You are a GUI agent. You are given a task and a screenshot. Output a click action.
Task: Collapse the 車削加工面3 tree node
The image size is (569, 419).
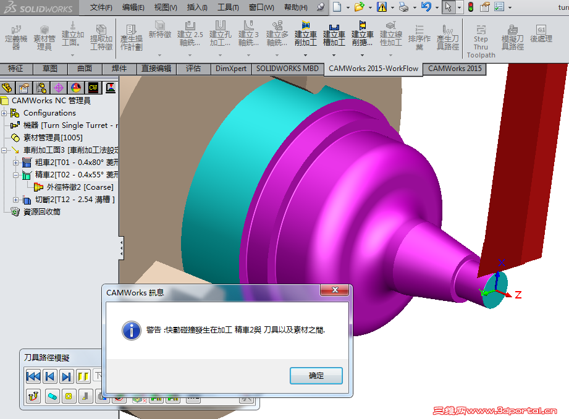(x=4, y=150)
